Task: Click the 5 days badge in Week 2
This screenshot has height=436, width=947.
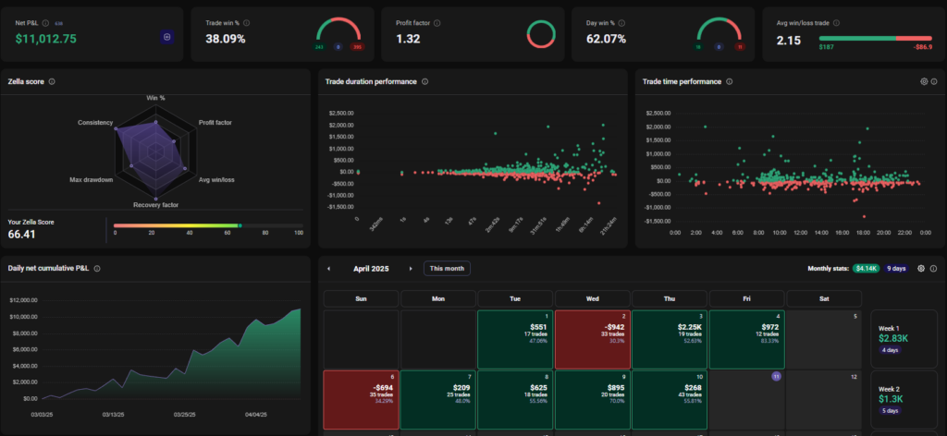Action: coord(892,411)
